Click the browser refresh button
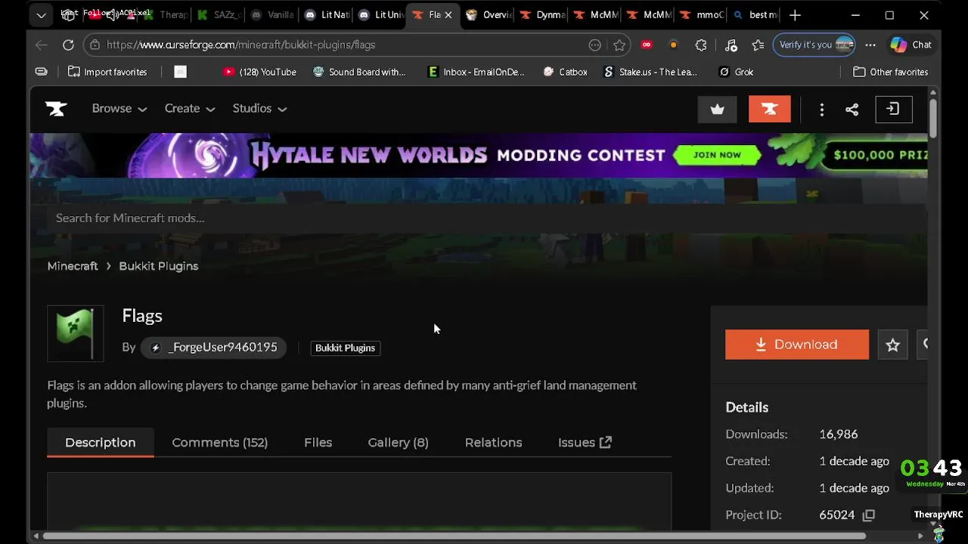The image size is (968, 544). (x=68, y=45)
